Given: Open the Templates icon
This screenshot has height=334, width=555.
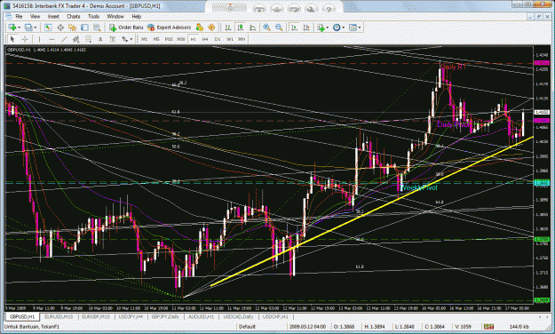Looking at the screenshot, I should pos(353,28).
